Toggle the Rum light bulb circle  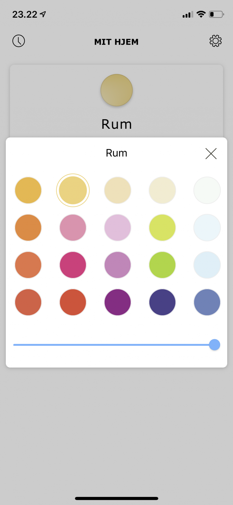coord(116,90)
